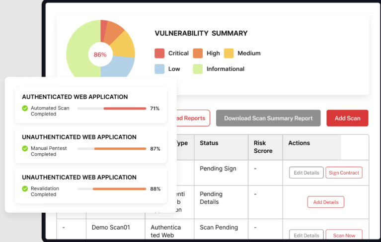Screen dimensions: 381x242
Task: Click Sign Contract for Pending Sign row
Action: point(344,173)
